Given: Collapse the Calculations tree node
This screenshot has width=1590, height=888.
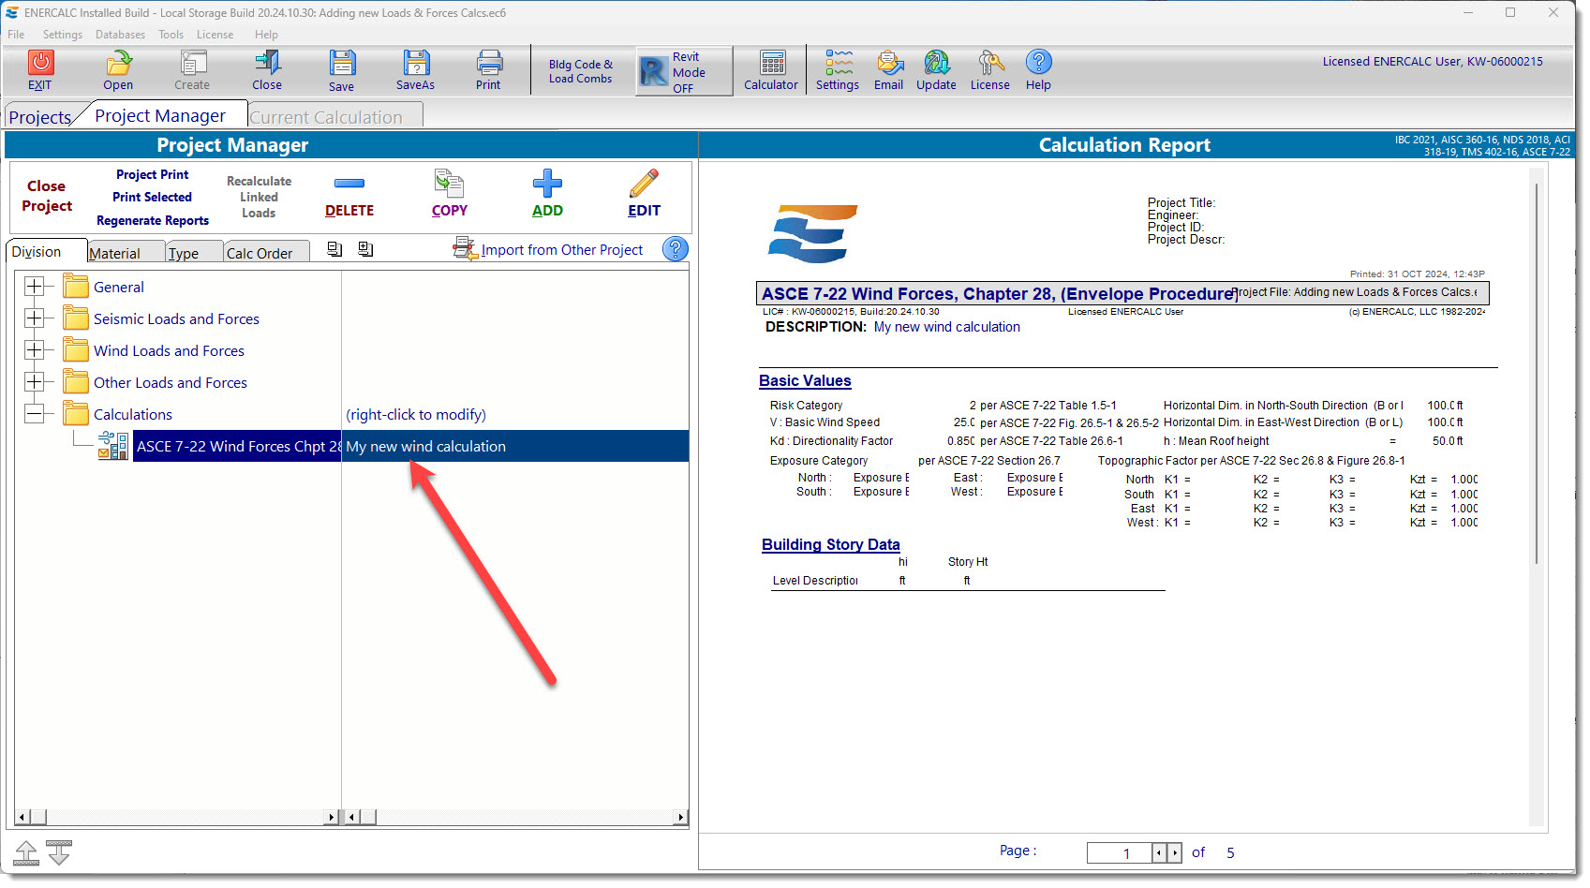Looking at the screenshot, I should pos(36,413).
